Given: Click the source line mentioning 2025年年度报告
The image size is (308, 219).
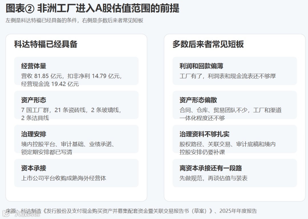Looking at the screenshot, I should [131, 211].
